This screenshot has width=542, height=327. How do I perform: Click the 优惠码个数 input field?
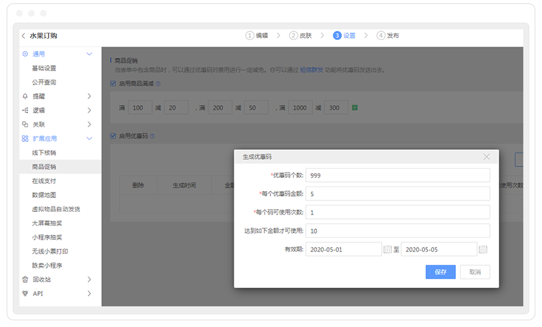pyautogui.click(x=397, y=175)
